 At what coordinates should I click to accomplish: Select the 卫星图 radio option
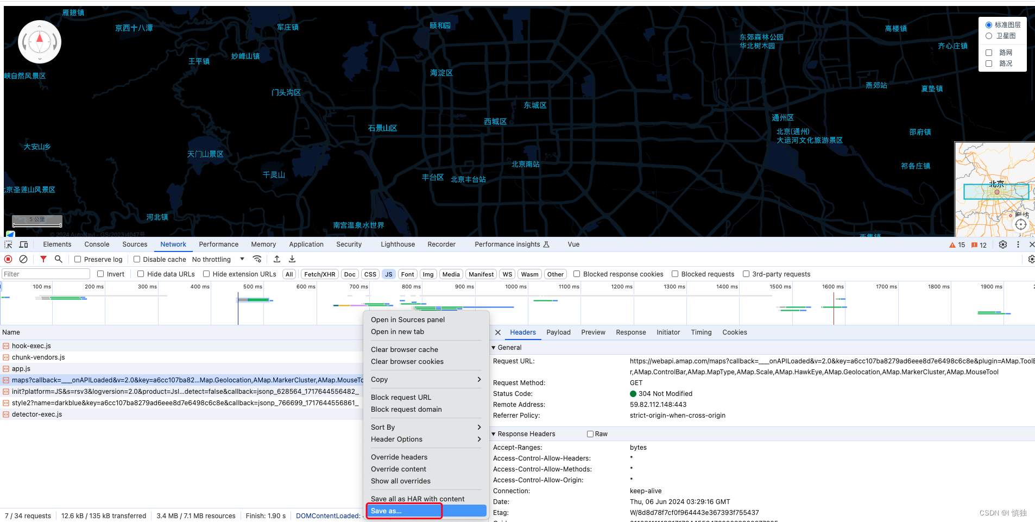(989, 36)
